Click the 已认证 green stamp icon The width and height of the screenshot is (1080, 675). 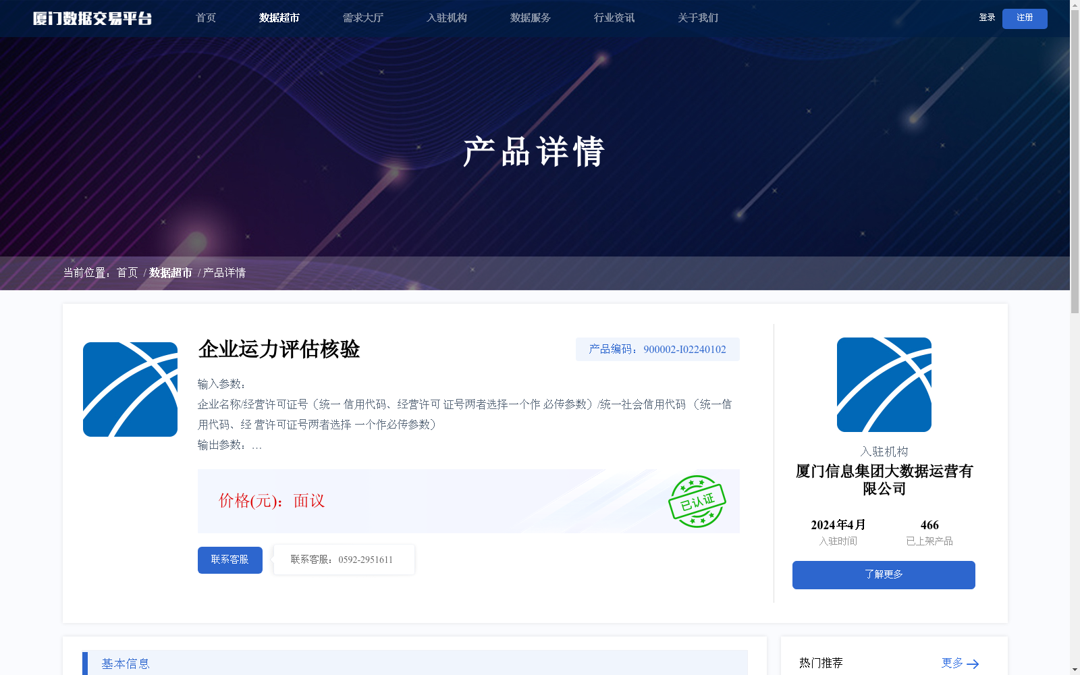(697, 502)
